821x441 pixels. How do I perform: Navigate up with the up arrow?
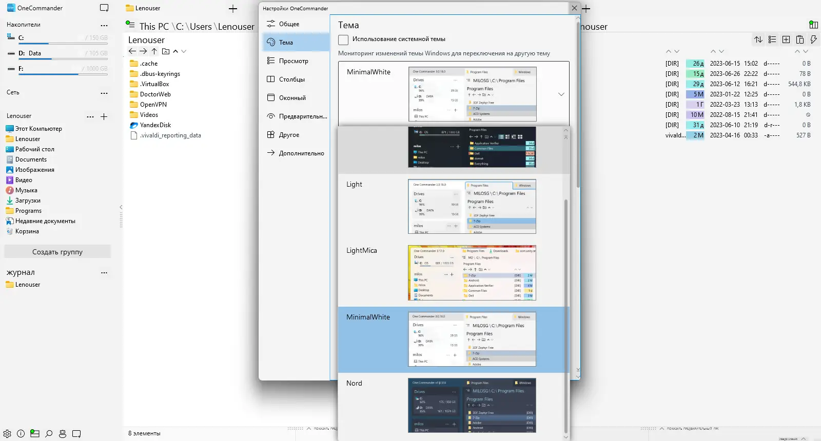[x=154, y=51]
